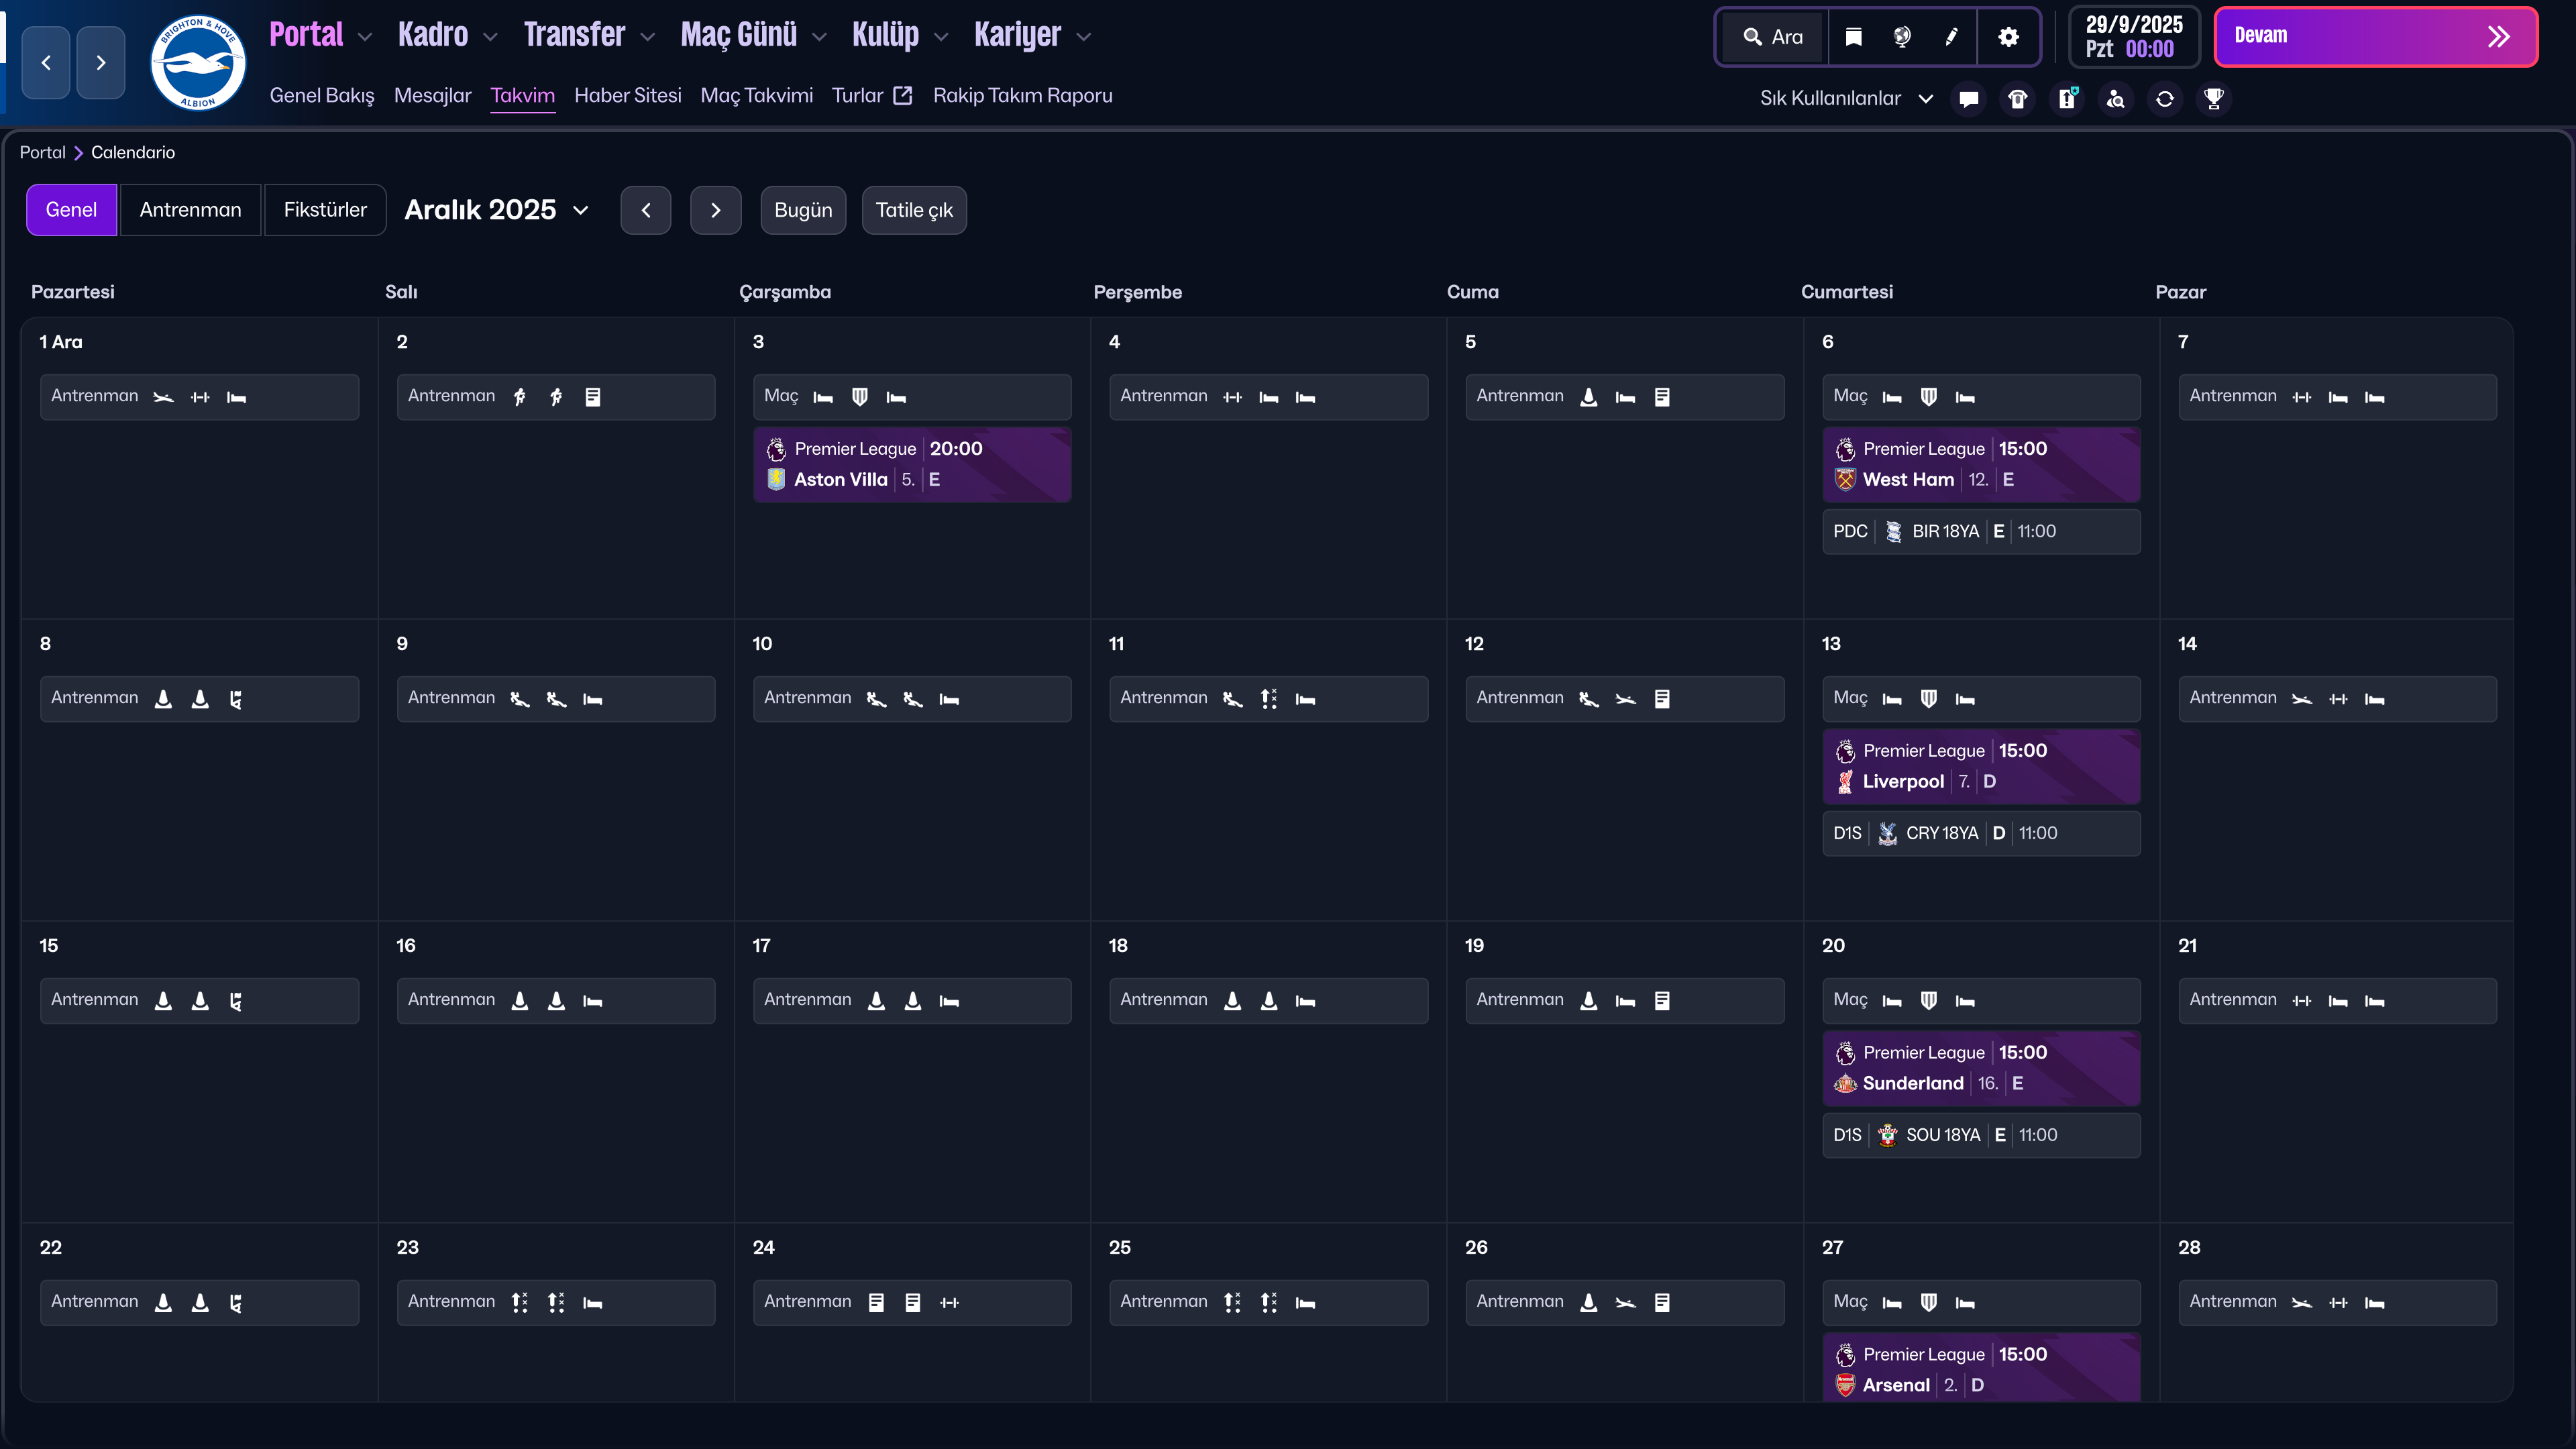Open the social feed chat bubble icon

[1968, 98]
